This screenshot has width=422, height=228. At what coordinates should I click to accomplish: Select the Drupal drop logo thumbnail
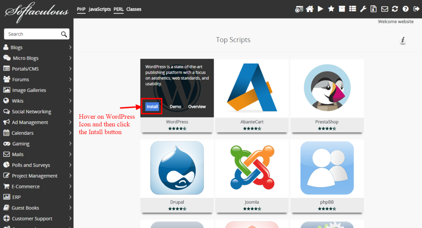point(177,168)
